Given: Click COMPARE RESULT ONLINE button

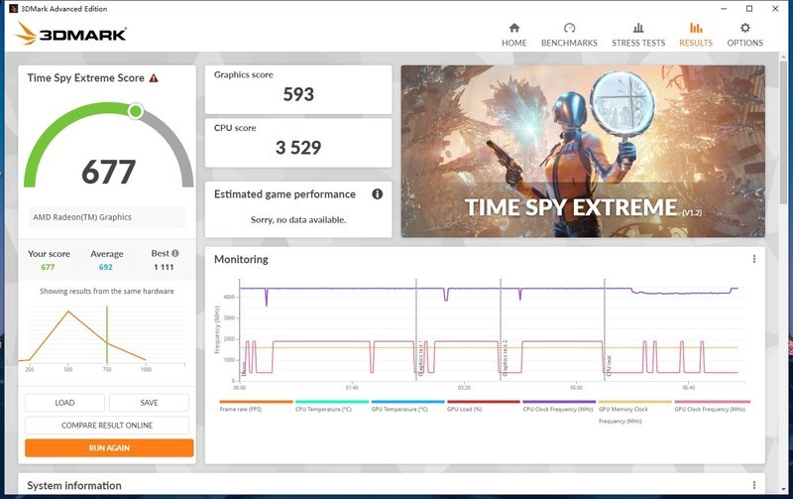Looking at the screenshot, I should (107, 426).
